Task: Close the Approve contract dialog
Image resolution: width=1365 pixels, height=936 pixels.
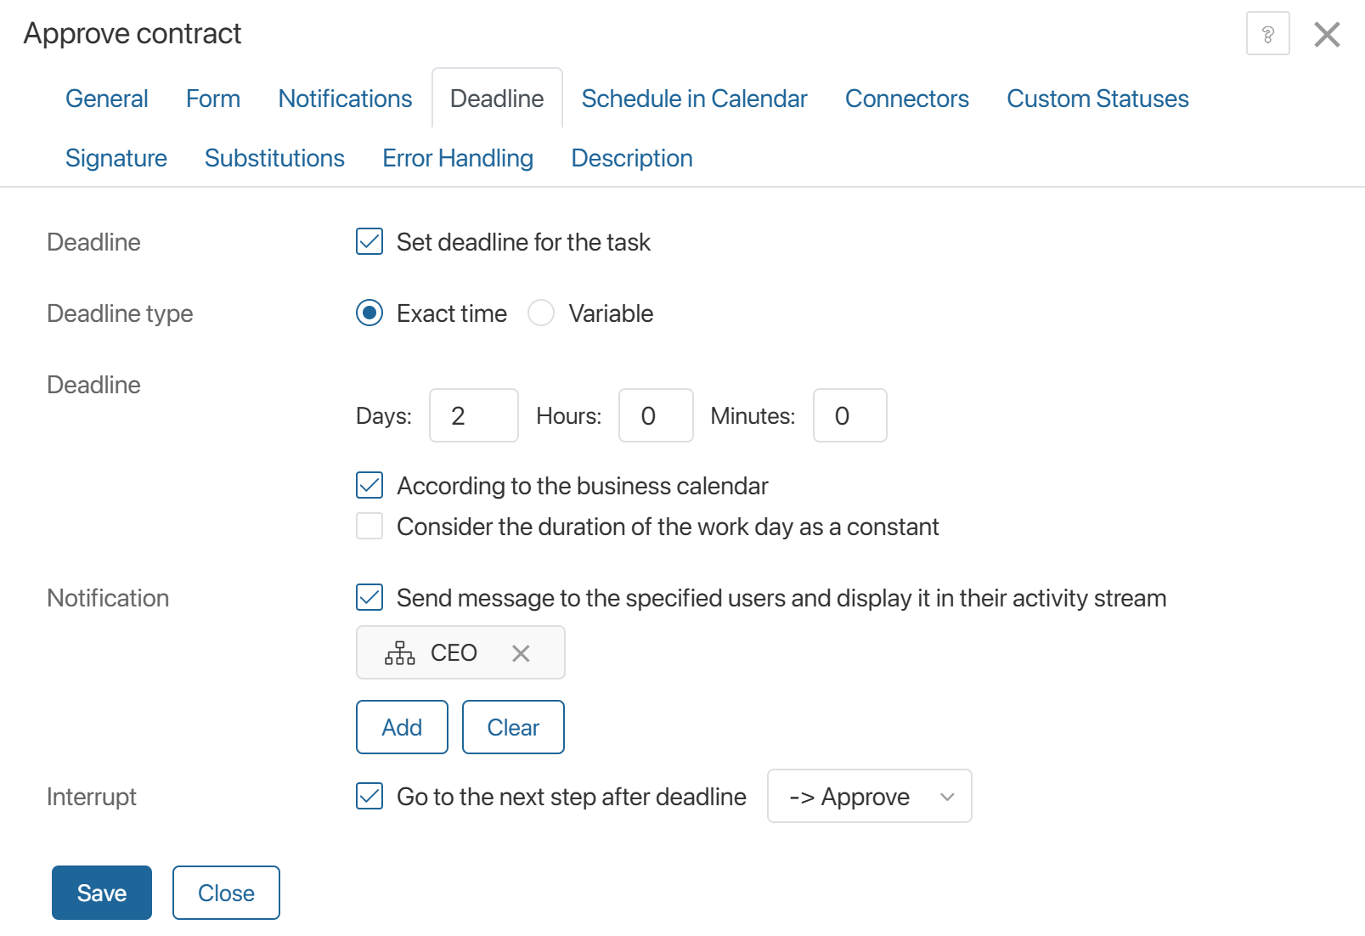Action: point(1326,35)
